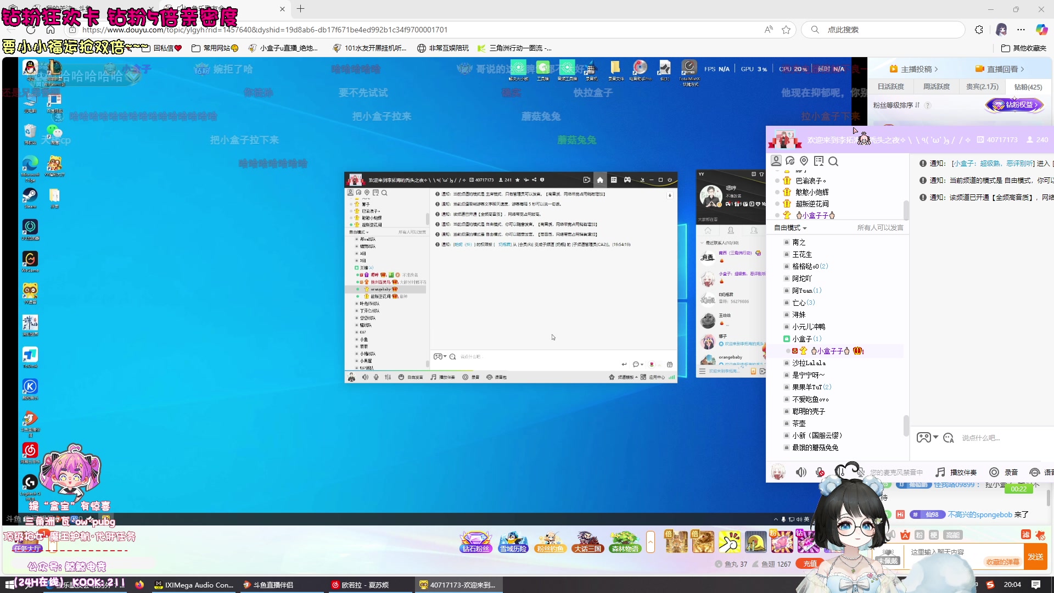Open the Steam desktop icon
The width and height of the screenshot is (1054, 593).
[x=30, y=198]
